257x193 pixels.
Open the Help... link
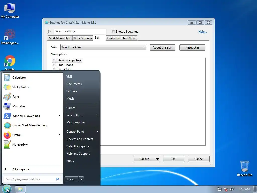(203, 32)
